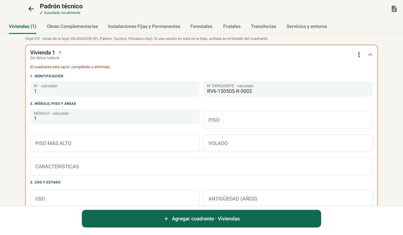The width and height of the screenshot is (403, 235).
Task: Open the Frutales tab
Action: point(232,26)
